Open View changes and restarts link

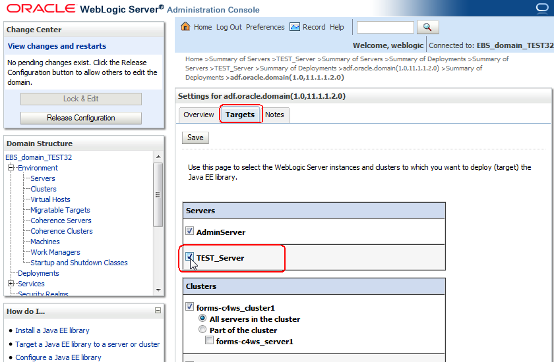[57, 46]
